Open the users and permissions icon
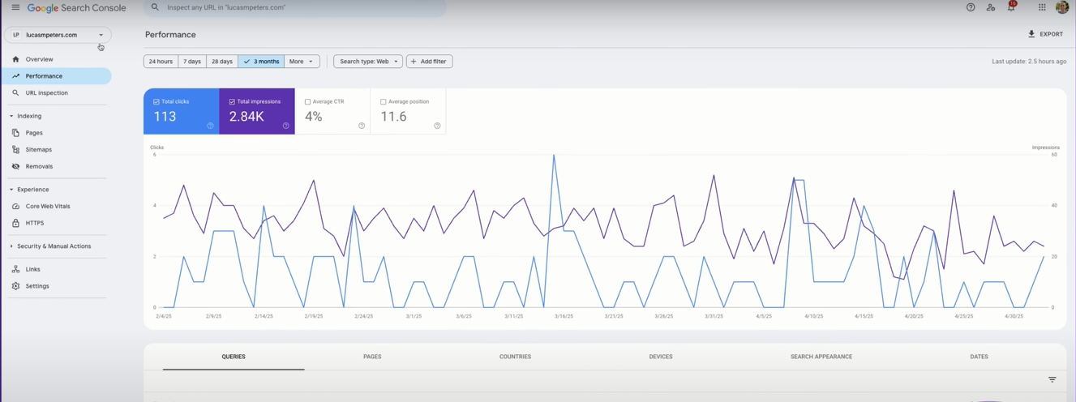 pos(991,7)
